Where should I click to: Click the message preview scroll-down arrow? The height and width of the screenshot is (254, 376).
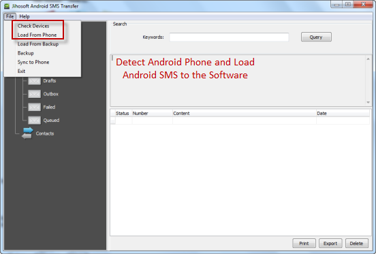(368, 102)
